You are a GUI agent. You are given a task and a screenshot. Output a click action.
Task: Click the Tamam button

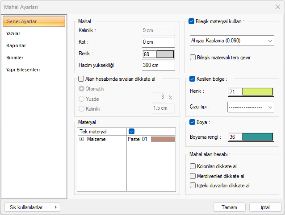click(x=229, y=207)
